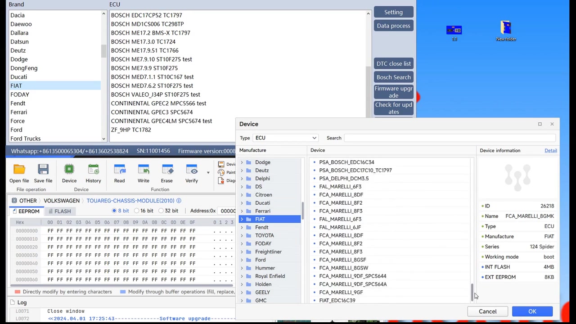The height and width of the screenshot is (324, 576).
Task: Click the Citroen folder icon in Manufacture tree
Action: 249,195
